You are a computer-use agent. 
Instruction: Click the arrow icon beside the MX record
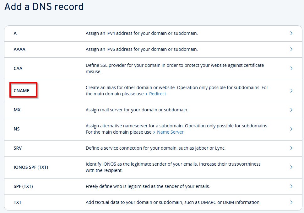point(291,110)
